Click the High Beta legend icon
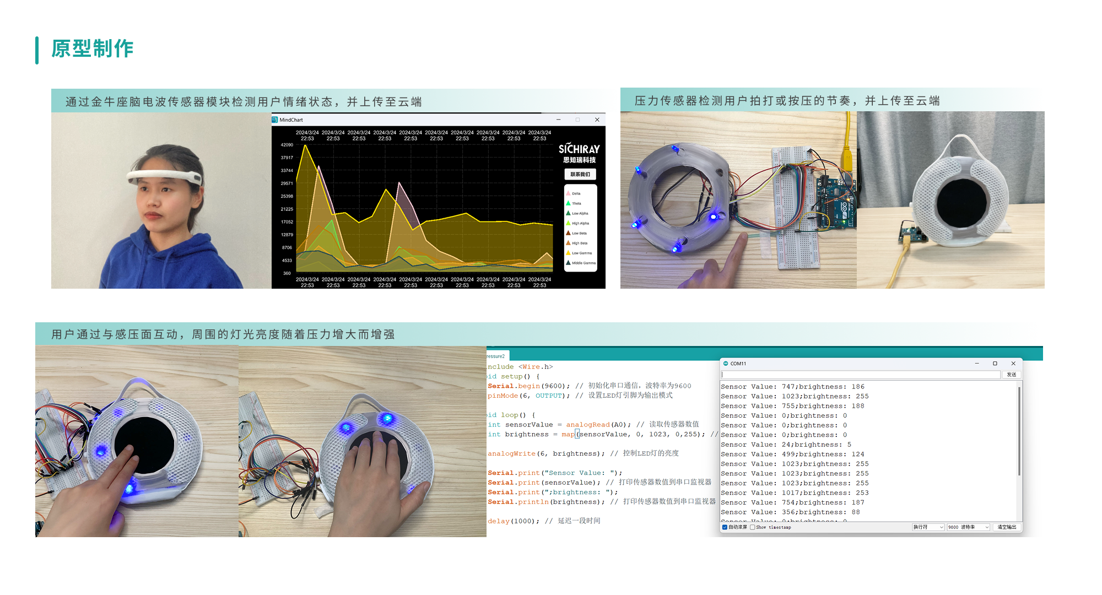1102x595 pixels. (568, 244)
